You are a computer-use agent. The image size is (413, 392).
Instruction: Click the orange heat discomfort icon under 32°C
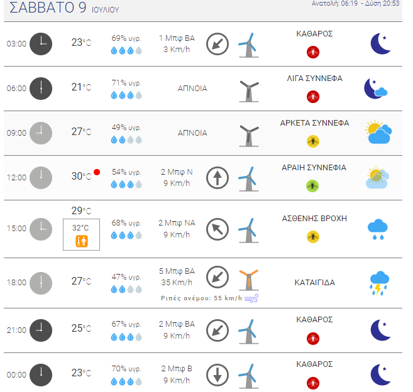[x=82, y=241]
